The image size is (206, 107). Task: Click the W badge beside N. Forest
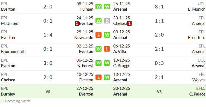98,63
